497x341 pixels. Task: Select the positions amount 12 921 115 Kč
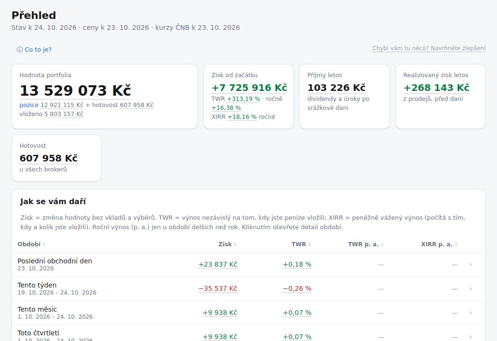pyautogui.click(x=62, y=105)
